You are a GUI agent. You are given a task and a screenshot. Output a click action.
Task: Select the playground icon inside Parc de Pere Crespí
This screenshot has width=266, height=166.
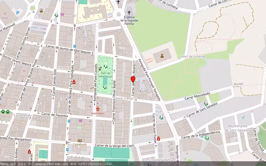click(106, 66)
